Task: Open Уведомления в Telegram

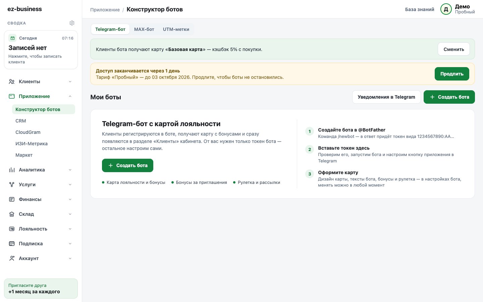Action: point(386,97)
